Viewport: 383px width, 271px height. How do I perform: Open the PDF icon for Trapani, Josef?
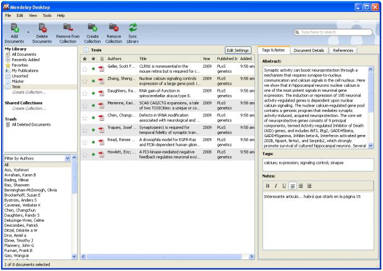(x=101, y=130)
